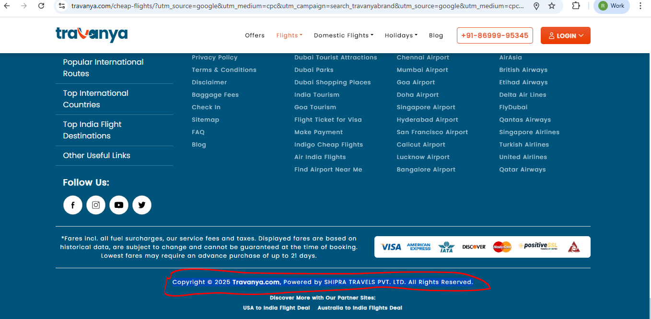Open the British Airways link
Viewport: 651px width, 319px height.
pos(523,70)
